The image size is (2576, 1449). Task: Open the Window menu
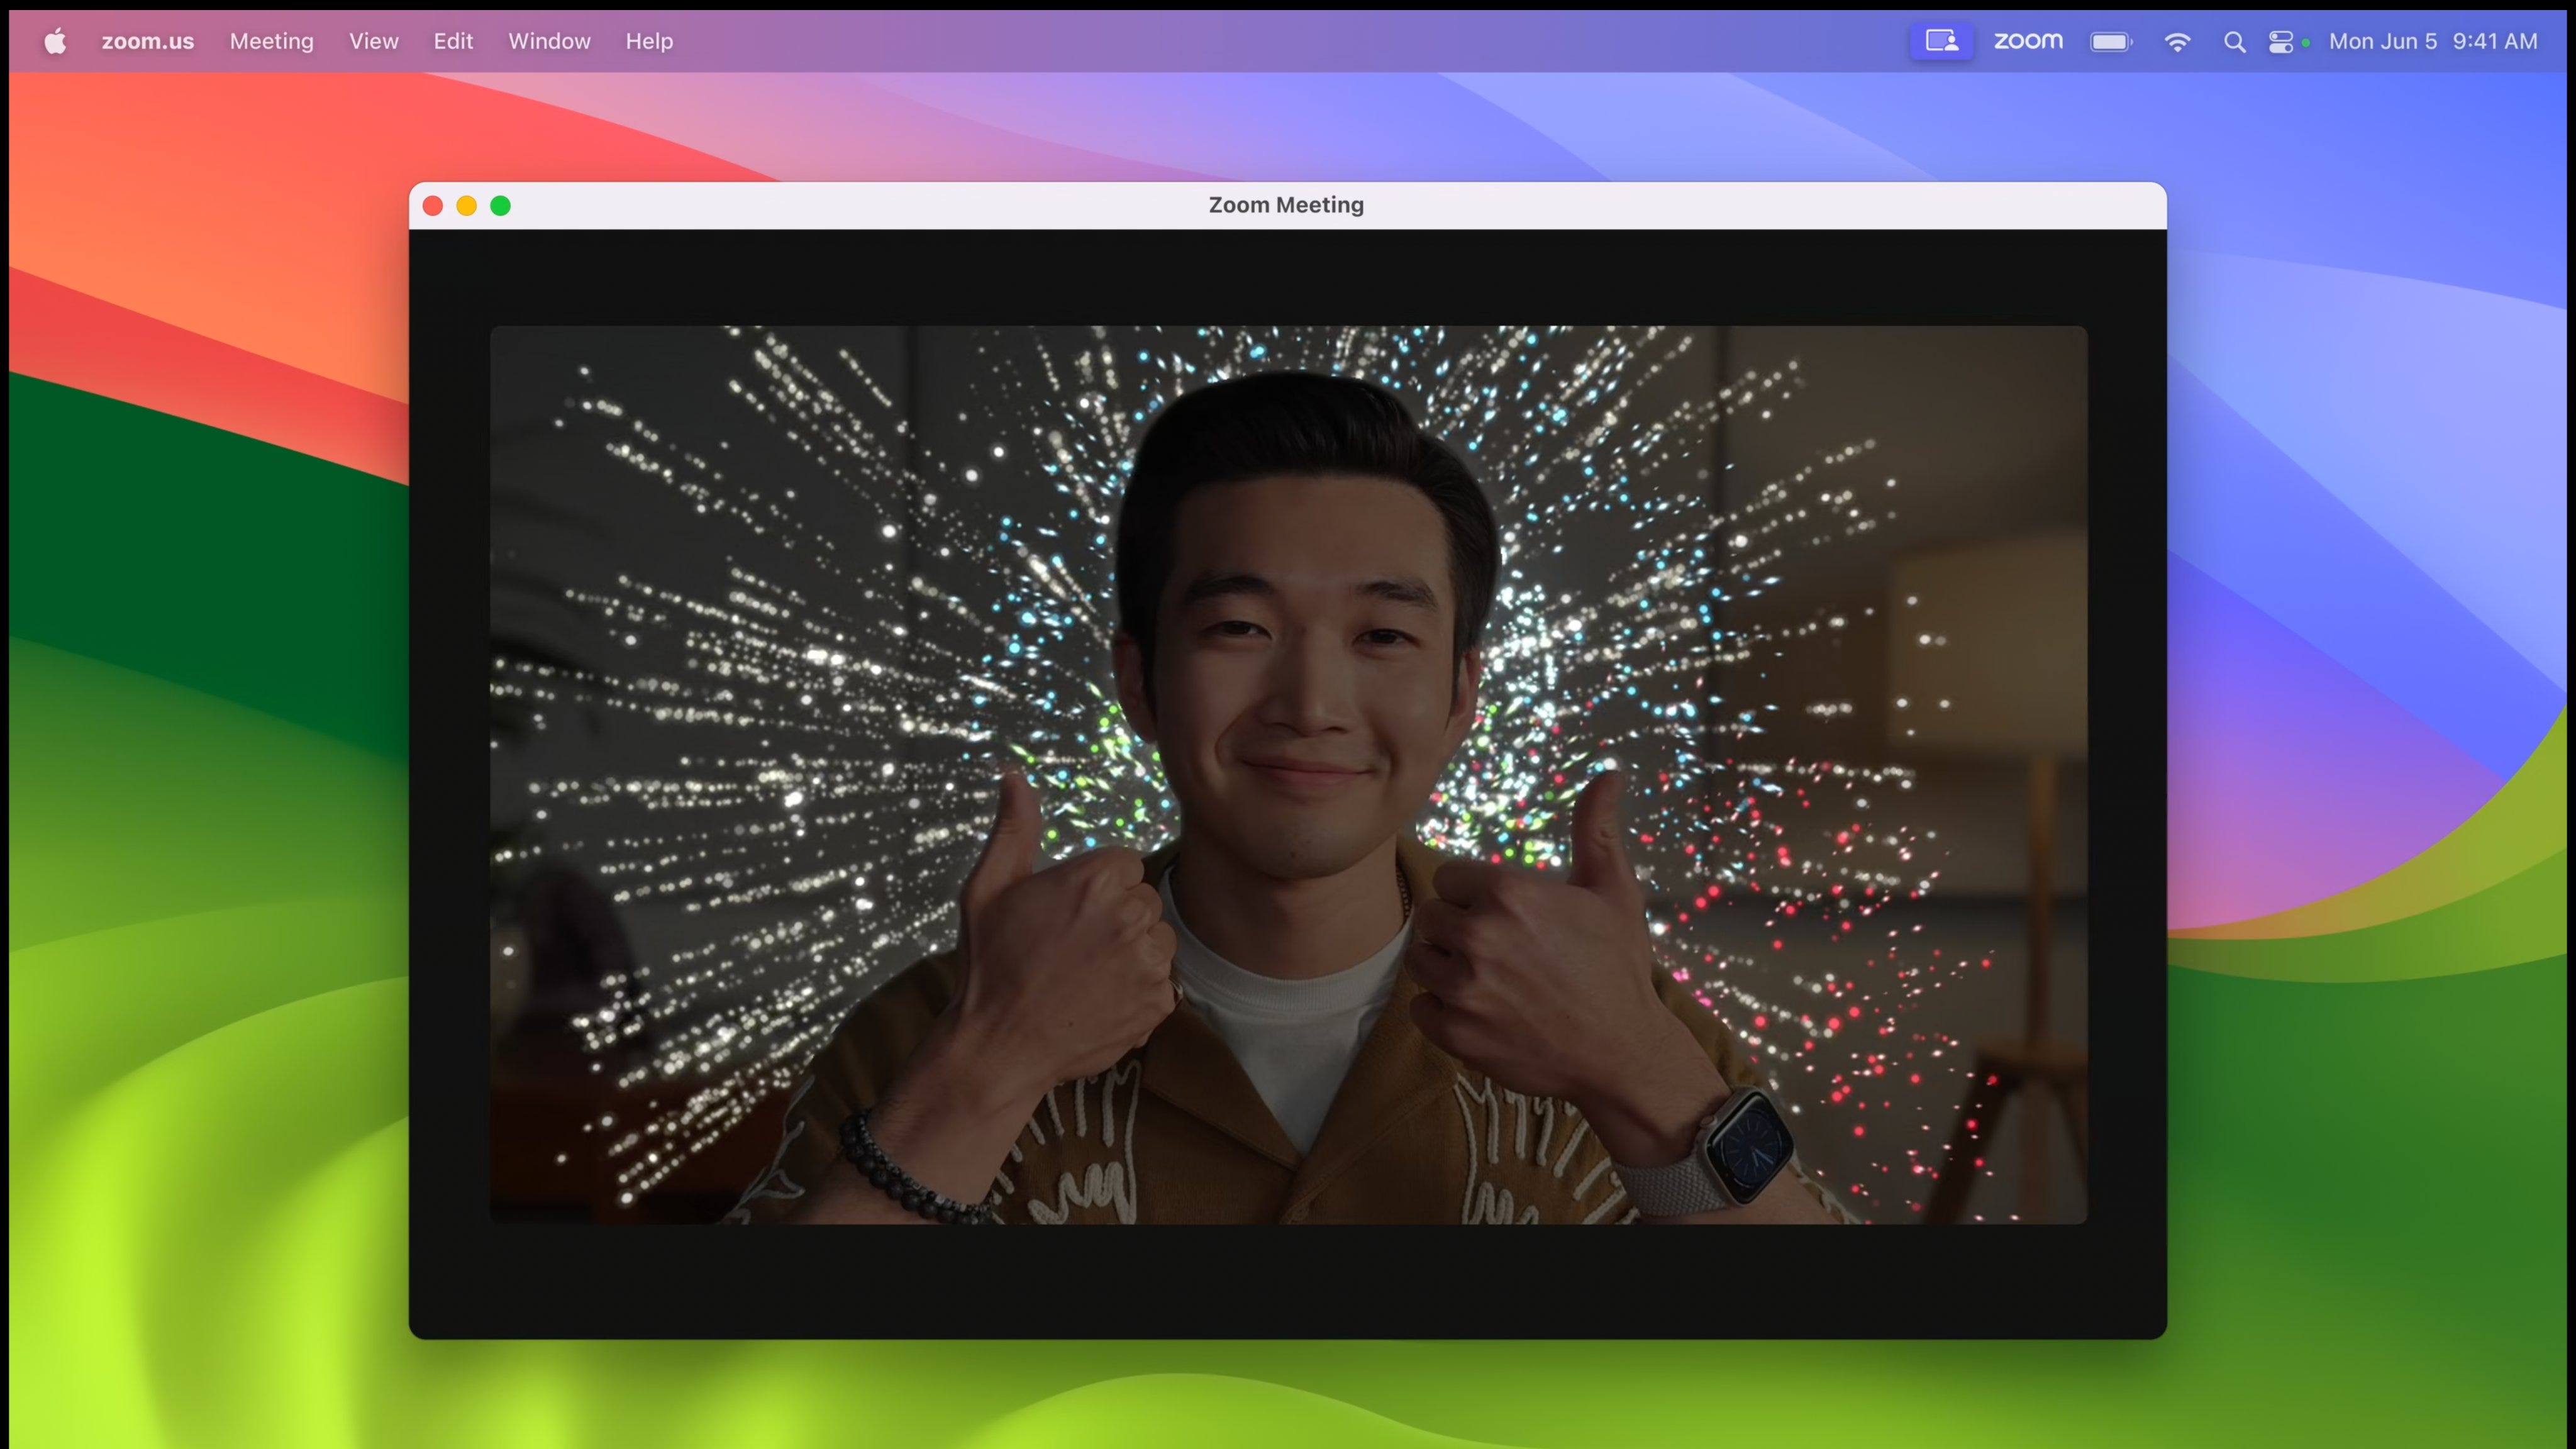click(549, 41)
